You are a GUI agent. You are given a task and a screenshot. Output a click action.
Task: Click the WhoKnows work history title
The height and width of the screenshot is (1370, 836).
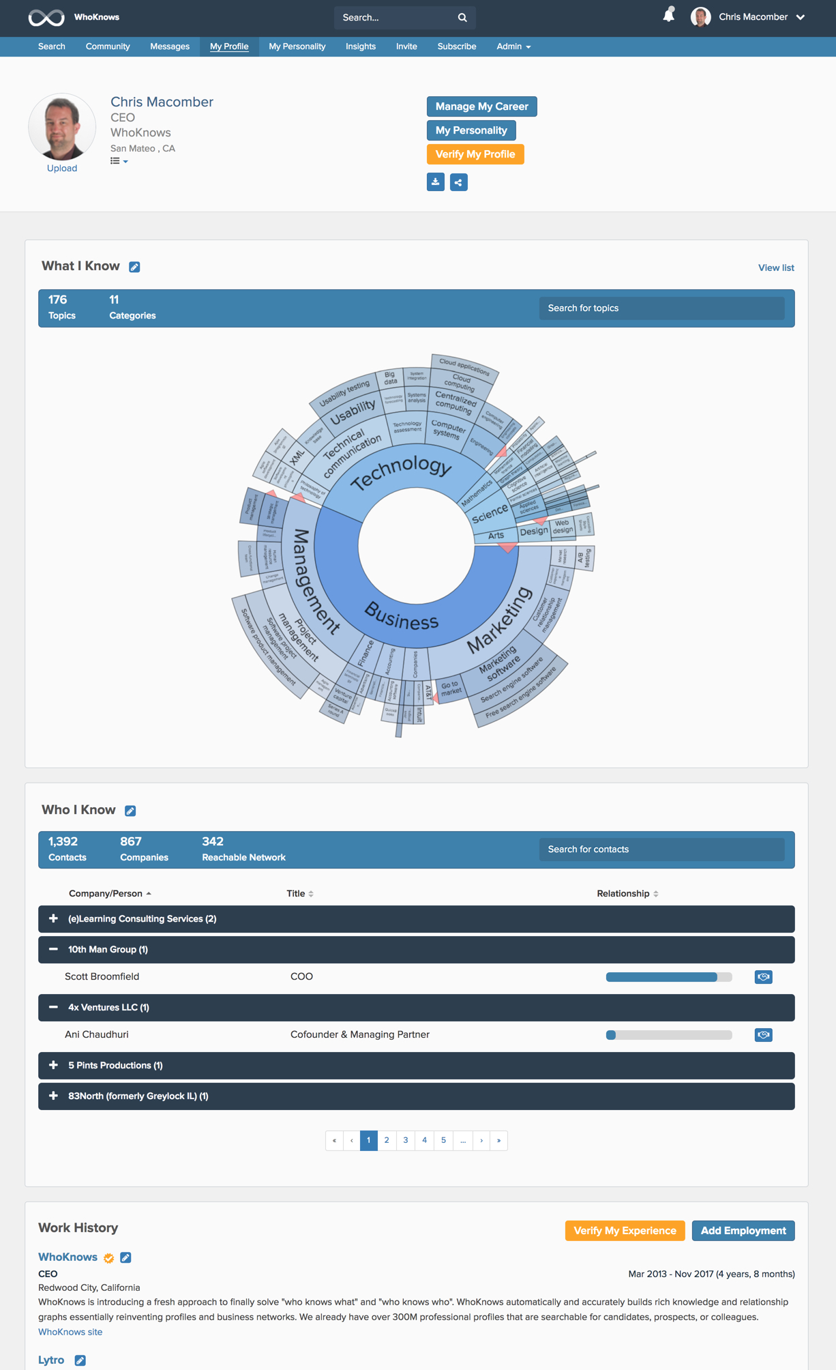[x=68, y=1257]
